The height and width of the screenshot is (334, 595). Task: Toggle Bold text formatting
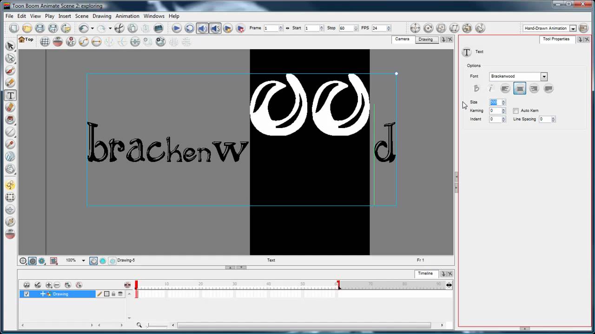pos(476,88)
